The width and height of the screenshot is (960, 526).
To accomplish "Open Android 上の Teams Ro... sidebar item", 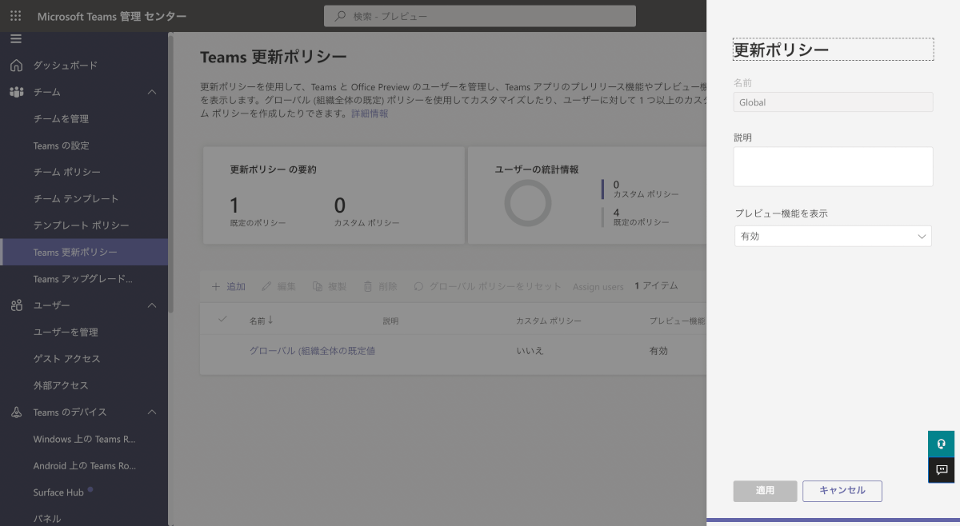I will coord(84,465).
